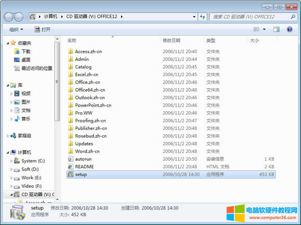Select the Updates folder name

pos(84,144)
